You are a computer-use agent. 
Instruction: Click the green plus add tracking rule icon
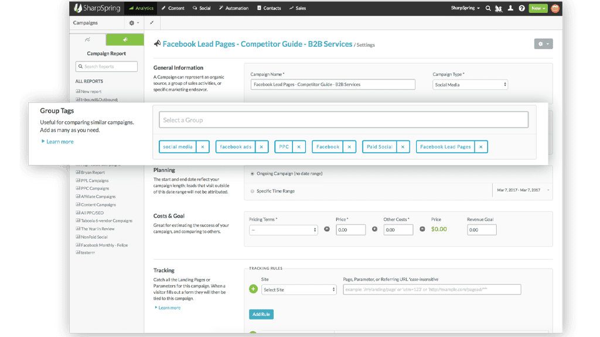[253, 289]
